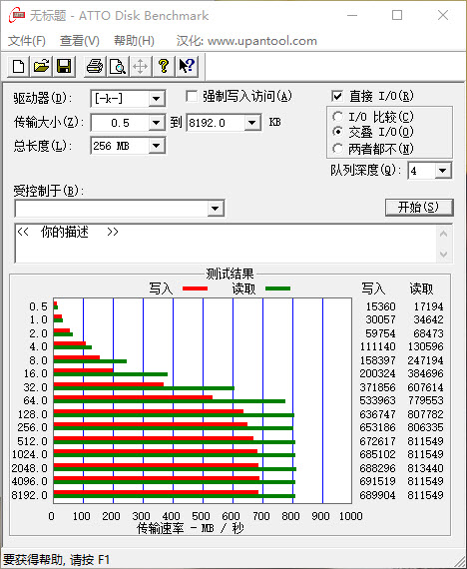The height and width of the screenshot is (569, 467).
Task: Expand the 受控制于(B) combo box
Action: (x=216, y=209)
